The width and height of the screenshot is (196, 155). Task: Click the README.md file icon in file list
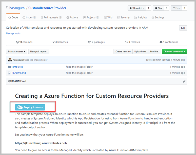click(x=9, y=73)
